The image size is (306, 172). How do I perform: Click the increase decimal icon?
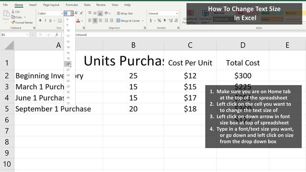(171, 21)
